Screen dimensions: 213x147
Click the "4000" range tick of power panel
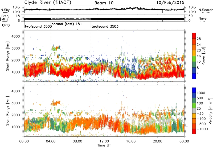point(15,36)
